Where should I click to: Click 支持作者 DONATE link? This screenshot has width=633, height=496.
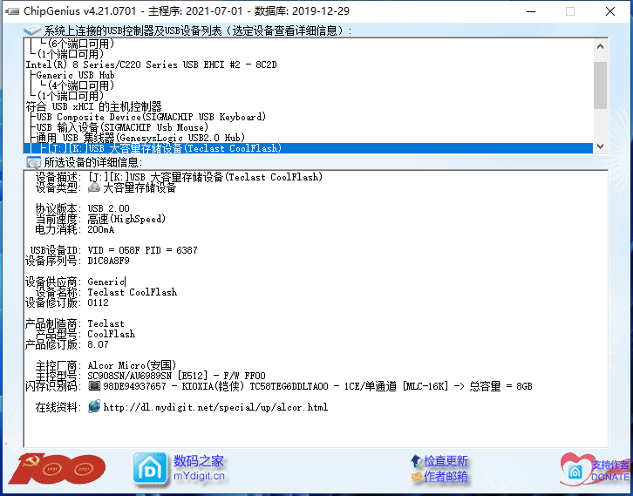click(610, 471)
